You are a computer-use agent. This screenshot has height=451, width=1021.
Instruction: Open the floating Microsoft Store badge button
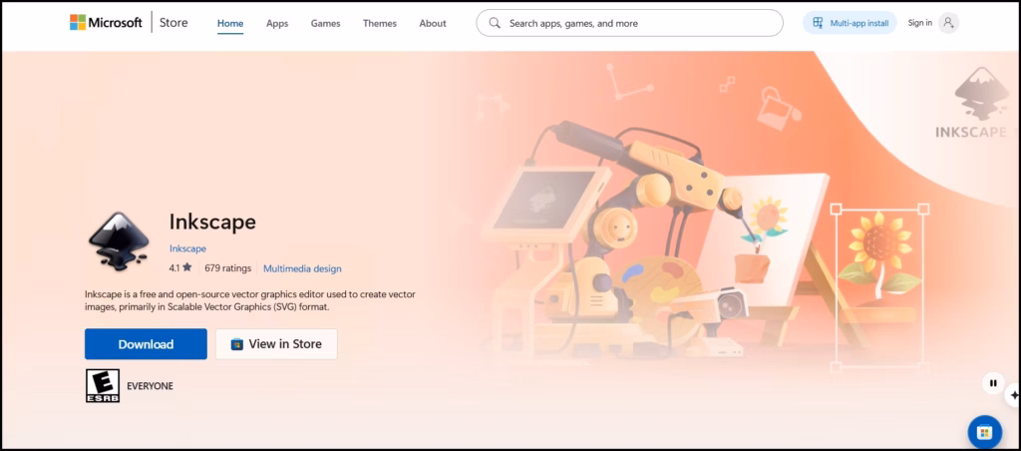point(984,432)
